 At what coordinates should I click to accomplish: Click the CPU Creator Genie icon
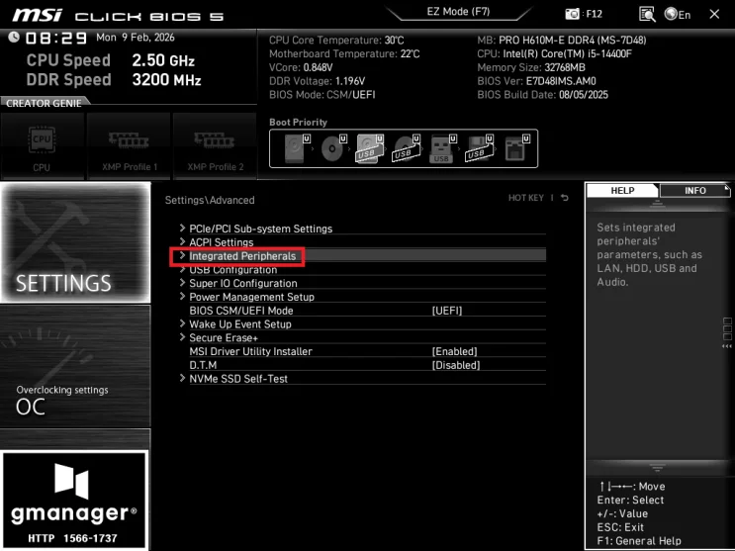(42, 146)
